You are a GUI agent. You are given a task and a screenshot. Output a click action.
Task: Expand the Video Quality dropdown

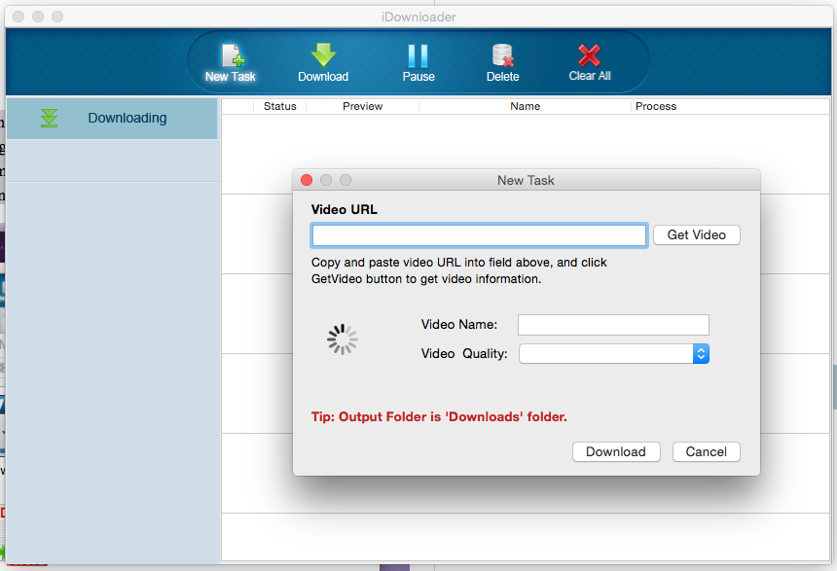point(701,354)
